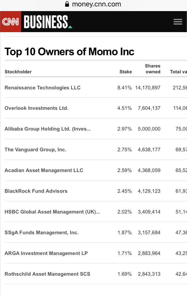Select Overlook Investments Ltd. entry

pos(37,108)
